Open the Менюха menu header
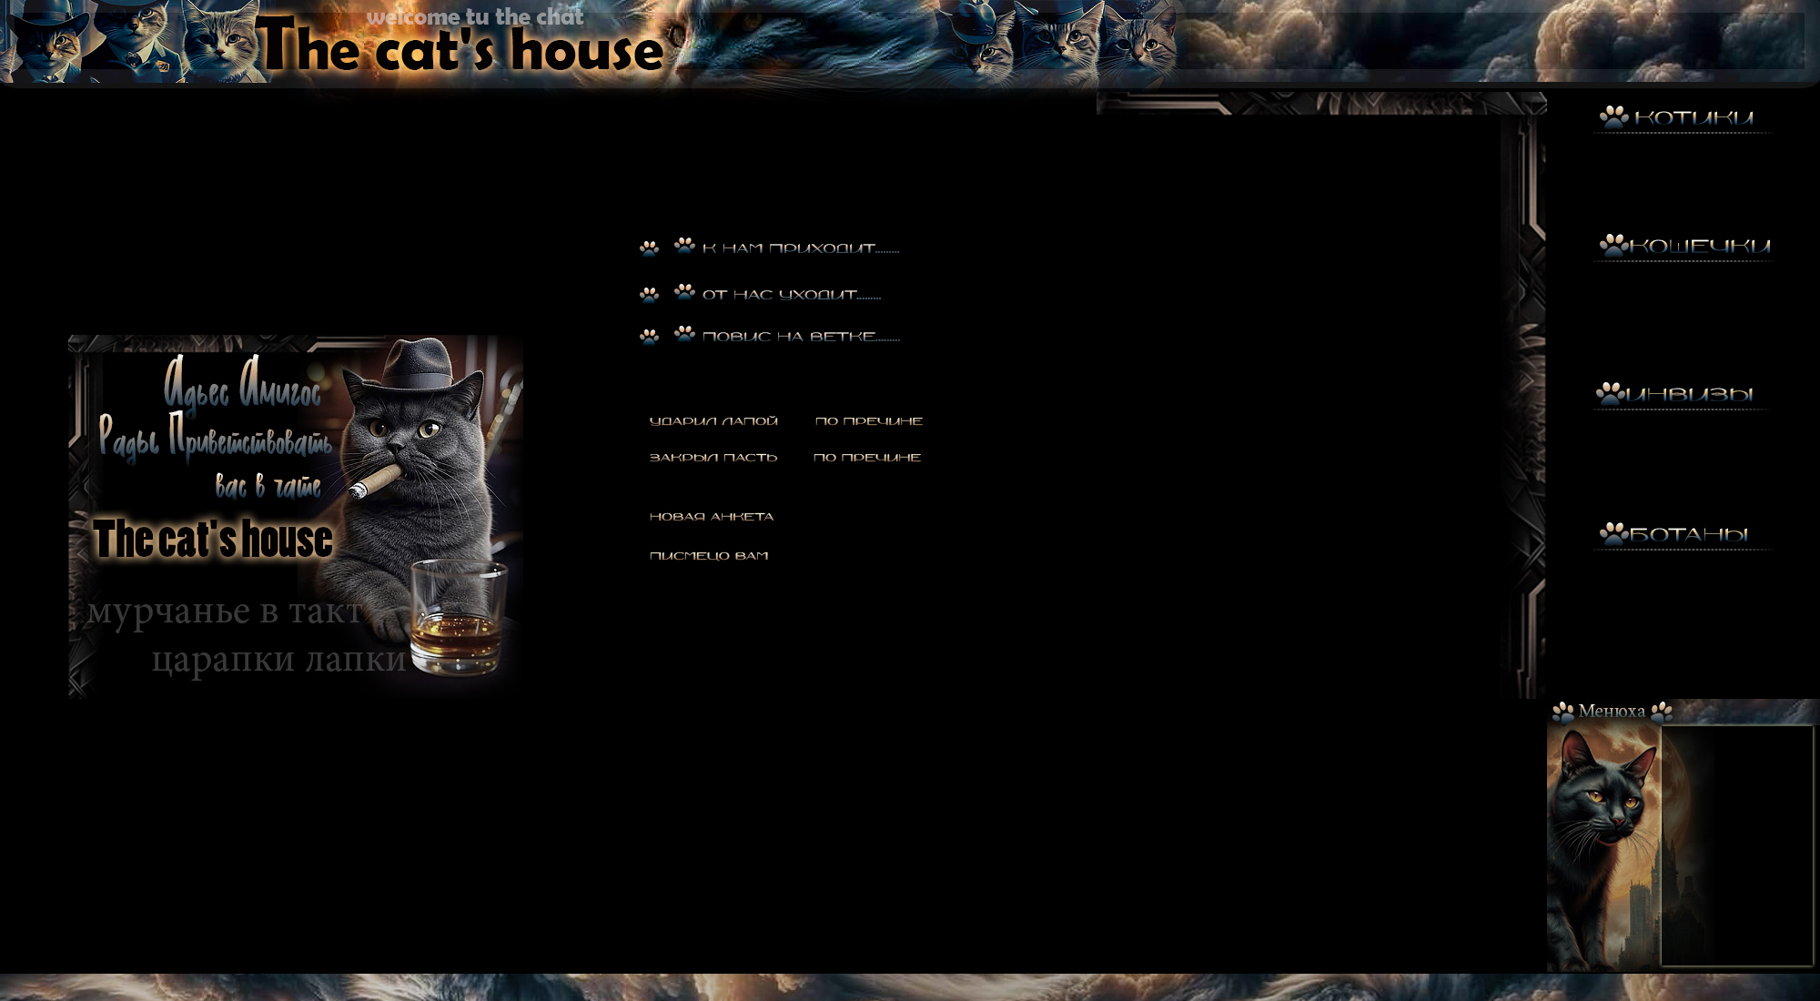This screenshot has height=1001, width=1820. coord(1612,711)
